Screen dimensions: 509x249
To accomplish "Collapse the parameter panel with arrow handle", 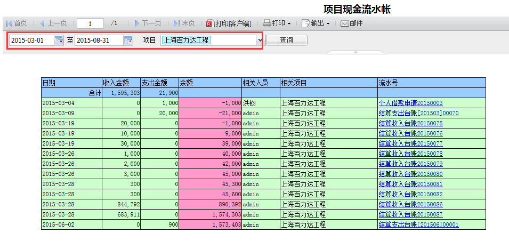I will pyautogui.click(x=356, y=52).
